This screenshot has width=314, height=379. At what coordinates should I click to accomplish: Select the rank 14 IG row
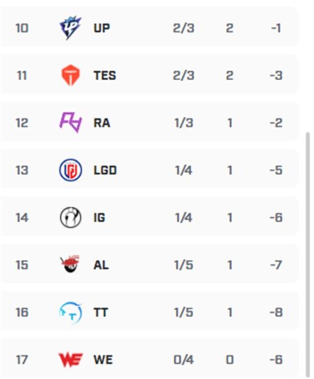coord(149,217)
